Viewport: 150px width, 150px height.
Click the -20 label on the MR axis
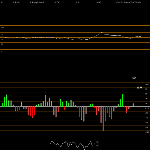[x=146, y=113]
